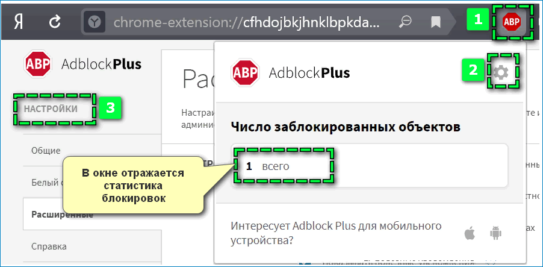Screen dimensions: 543x267
Task: Click the chrome-extension URL in address bar
Action: point(247,23)
